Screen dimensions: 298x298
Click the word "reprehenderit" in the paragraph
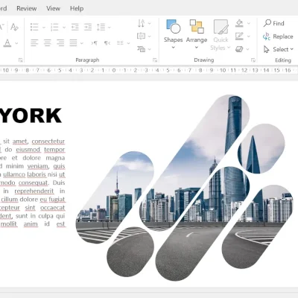click(x=34, y=191)
